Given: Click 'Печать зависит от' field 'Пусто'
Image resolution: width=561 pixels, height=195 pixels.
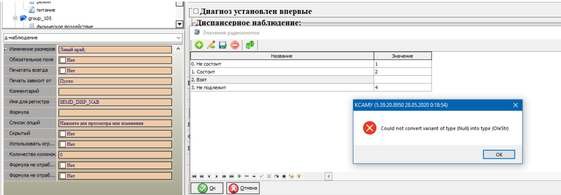Looking at the screenshot, I should click(115, 81).
